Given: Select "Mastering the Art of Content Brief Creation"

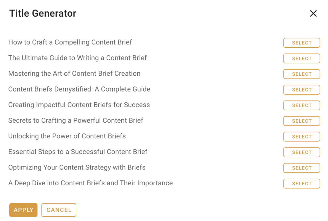Looking at the screenshot, I should coord(301,74).
